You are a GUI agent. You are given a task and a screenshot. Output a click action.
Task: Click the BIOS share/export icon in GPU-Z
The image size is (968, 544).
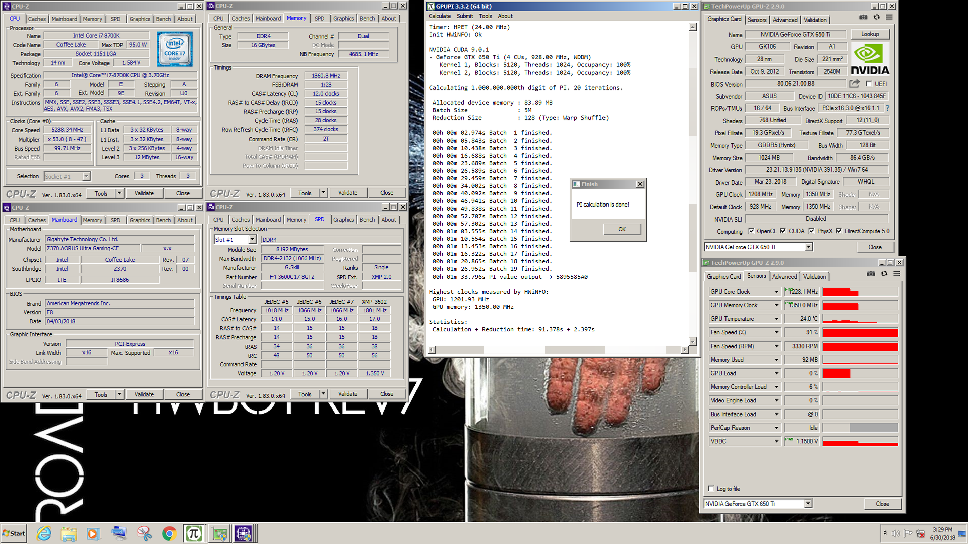(x=854, y=83)
